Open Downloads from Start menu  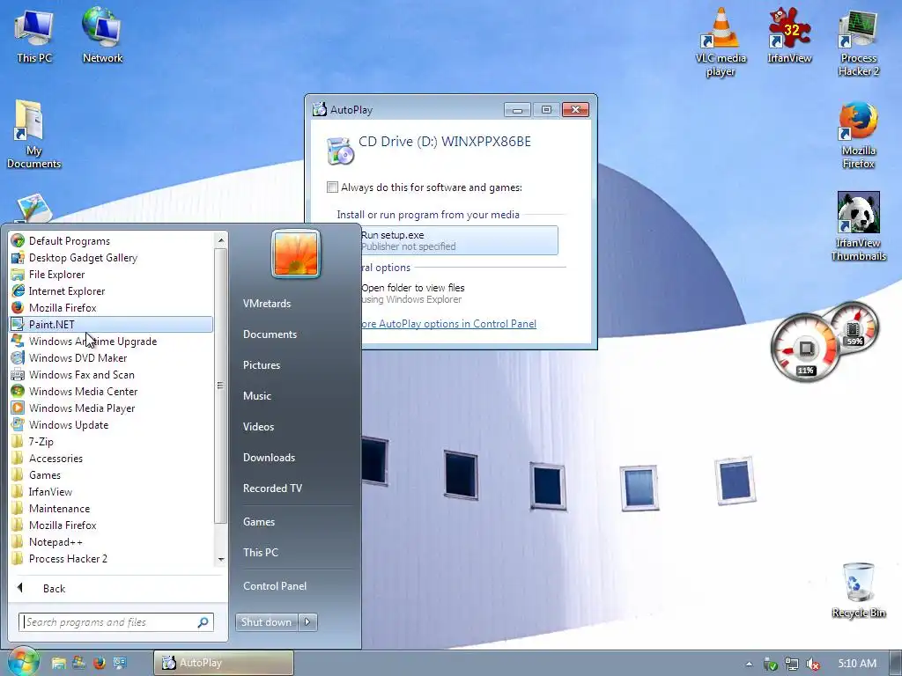point(270,457)
